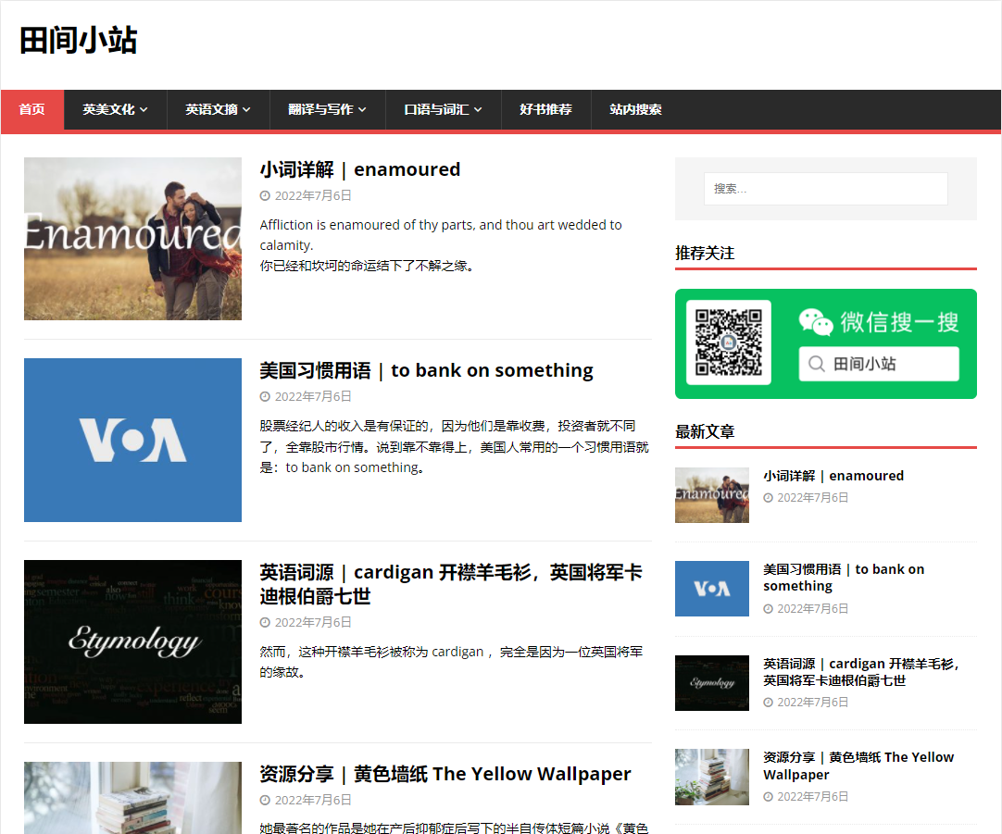Open main article title 美国习惯用语 | to bank on something

(x=426, y=371)
